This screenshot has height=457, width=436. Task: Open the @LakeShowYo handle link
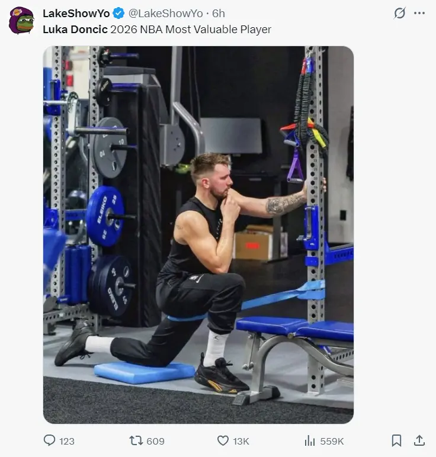click(166, 14)
